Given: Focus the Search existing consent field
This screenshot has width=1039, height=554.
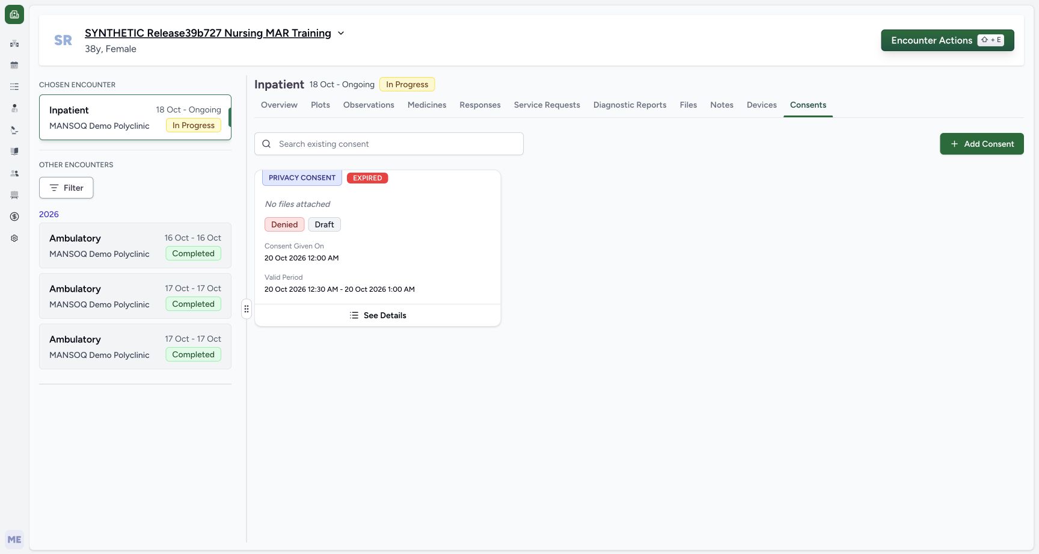Looking at the screenshot, I should coord(389,144).
